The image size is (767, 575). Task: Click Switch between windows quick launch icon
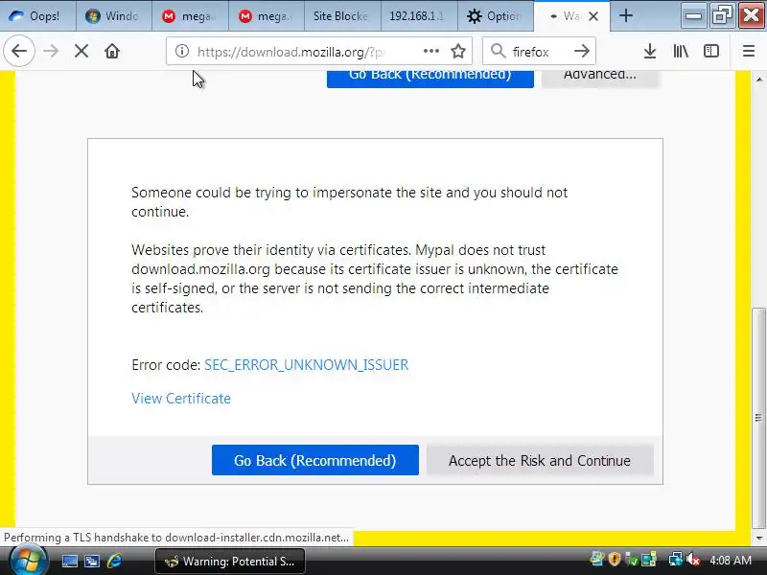[91, 561]
